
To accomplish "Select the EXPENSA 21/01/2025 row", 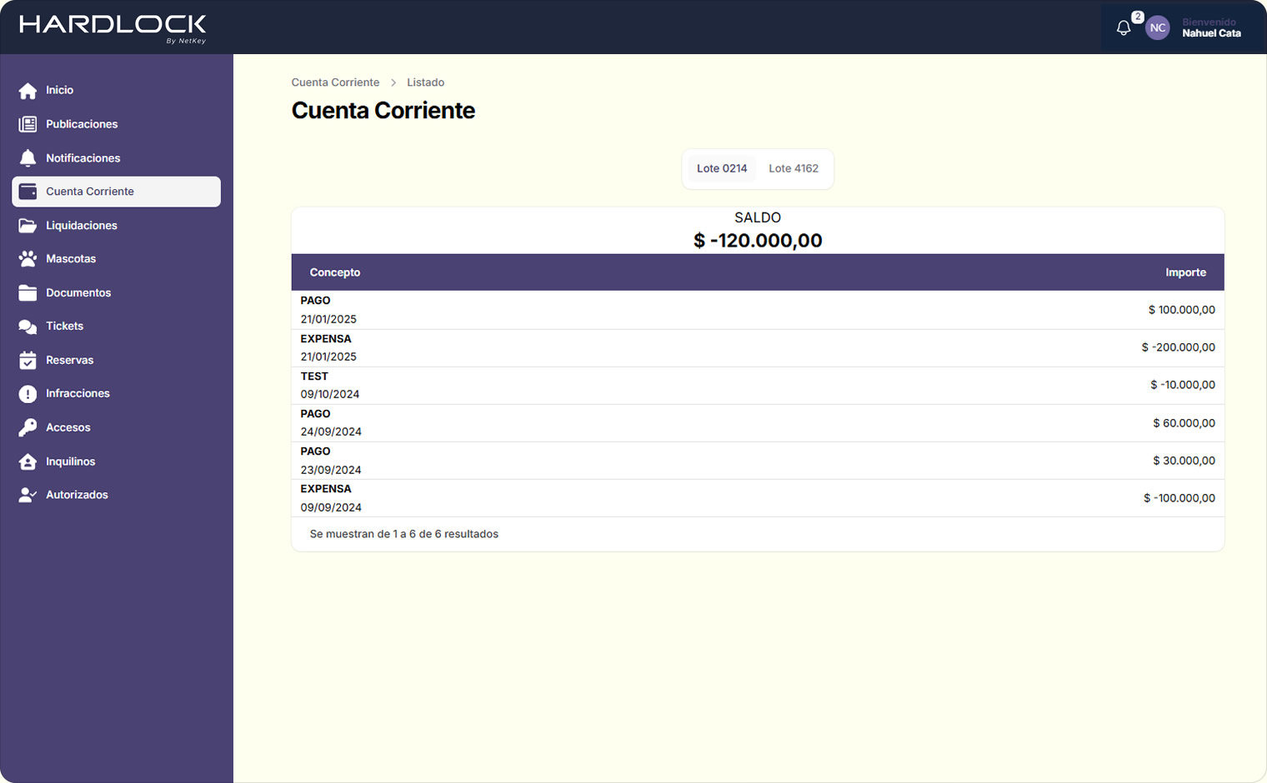I will (757, 347).
